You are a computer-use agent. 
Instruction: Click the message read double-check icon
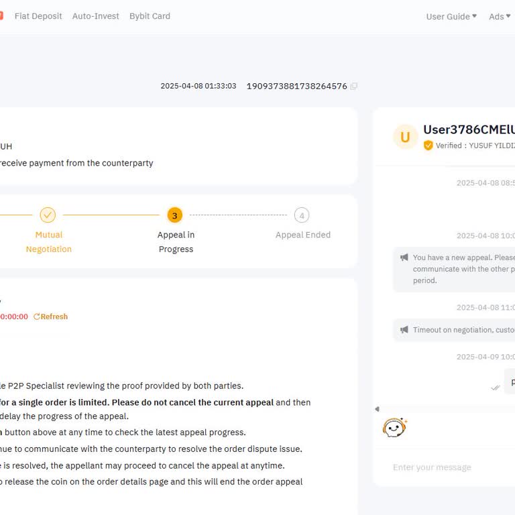(x=496, y=388)
